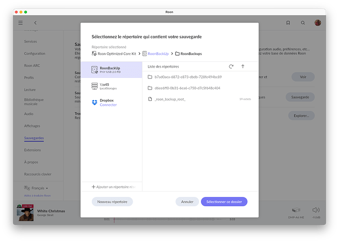Open the Français language dropdown
The width and height of the screenshot is (339, 242).
click(x=36, y=188)
